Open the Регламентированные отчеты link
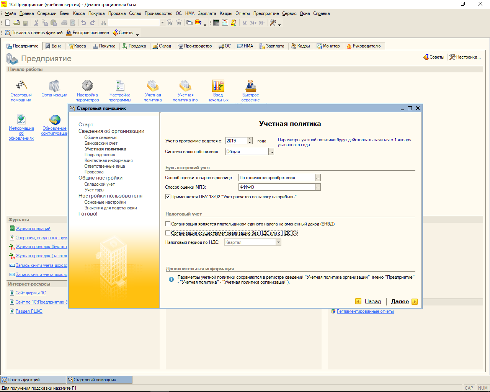This screenshot has height=392, width=490. [365, 311]
